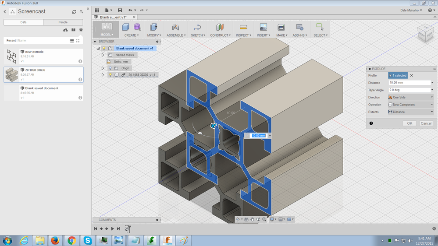This screenshot has width=438, height=246.
Task: Expand the Named Views tree node
Action: click(x=103, y=55)
